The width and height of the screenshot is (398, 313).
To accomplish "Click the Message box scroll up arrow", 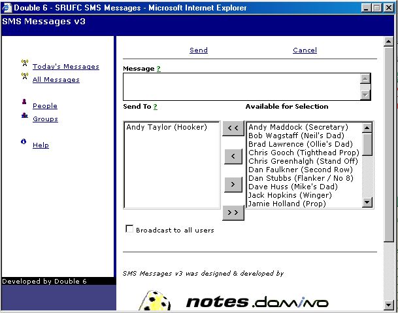I will coord(365,79).
